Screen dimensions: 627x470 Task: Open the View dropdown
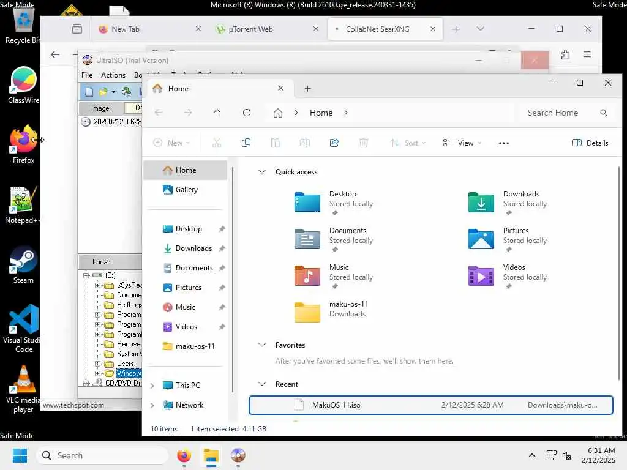click(462, 143)
